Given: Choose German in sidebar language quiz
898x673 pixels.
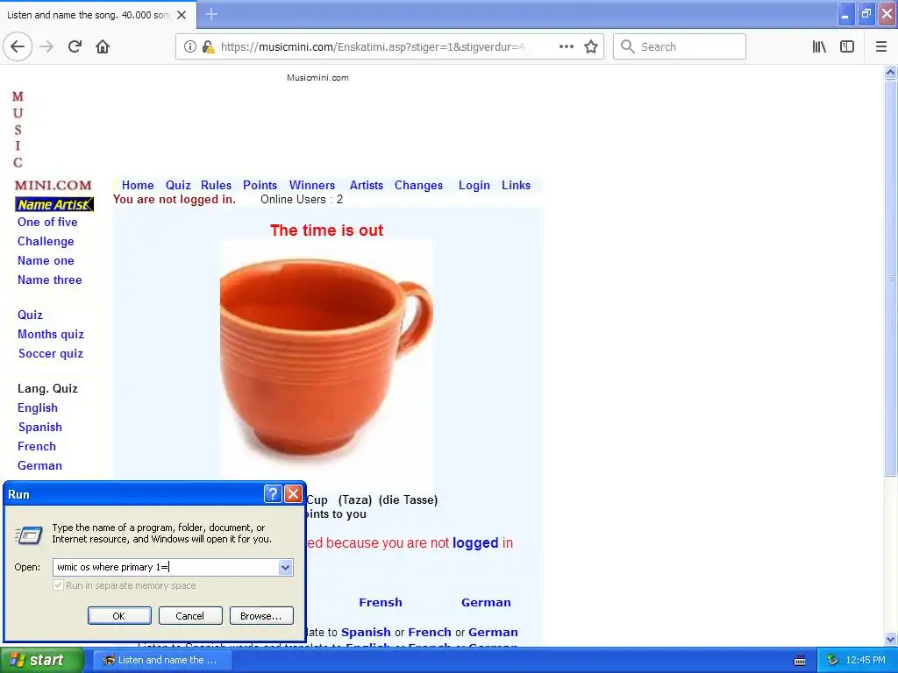Looking at the screenshot, I should pyautogui.click(x=39, y=466).
